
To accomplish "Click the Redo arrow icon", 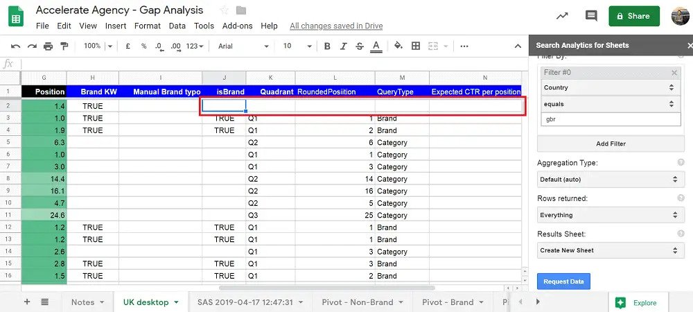I will [32, 46].
